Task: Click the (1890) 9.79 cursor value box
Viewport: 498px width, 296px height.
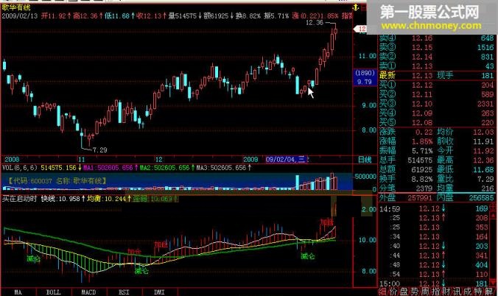Action: (x=365, y=77)
